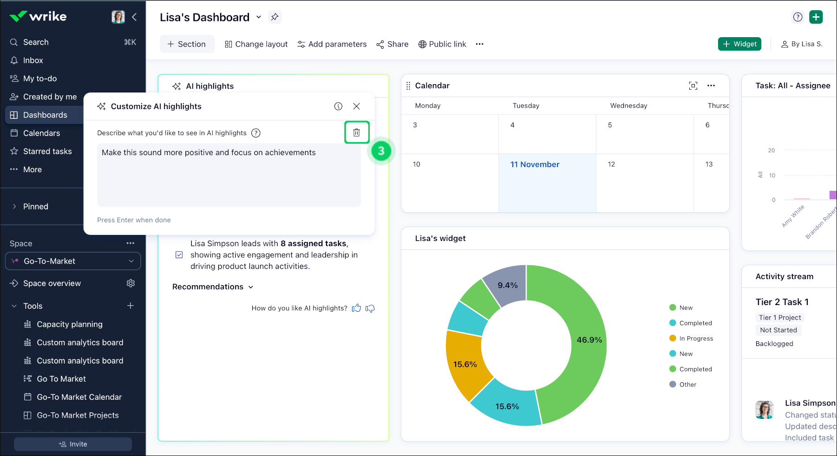
Task: Click the thumbs up feedback icon
Action: pyautogui.click(x=356, y=308)
